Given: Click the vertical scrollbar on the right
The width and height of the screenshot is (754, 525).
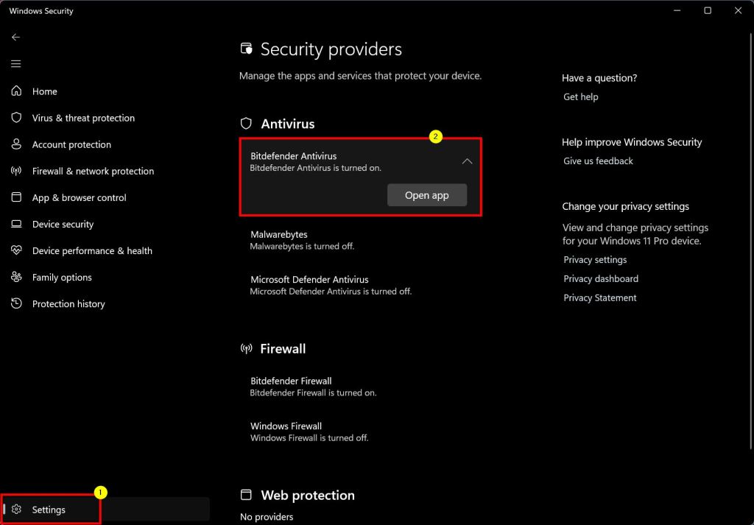Looking at the screenshot, I should click(750, 240).
